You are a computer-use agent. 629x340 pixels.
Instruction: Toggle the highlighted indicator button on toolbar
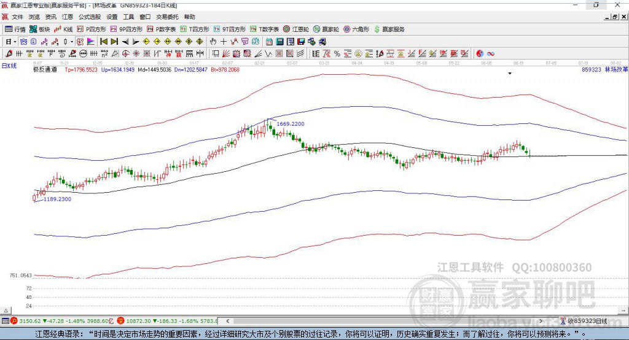[23, 42]
